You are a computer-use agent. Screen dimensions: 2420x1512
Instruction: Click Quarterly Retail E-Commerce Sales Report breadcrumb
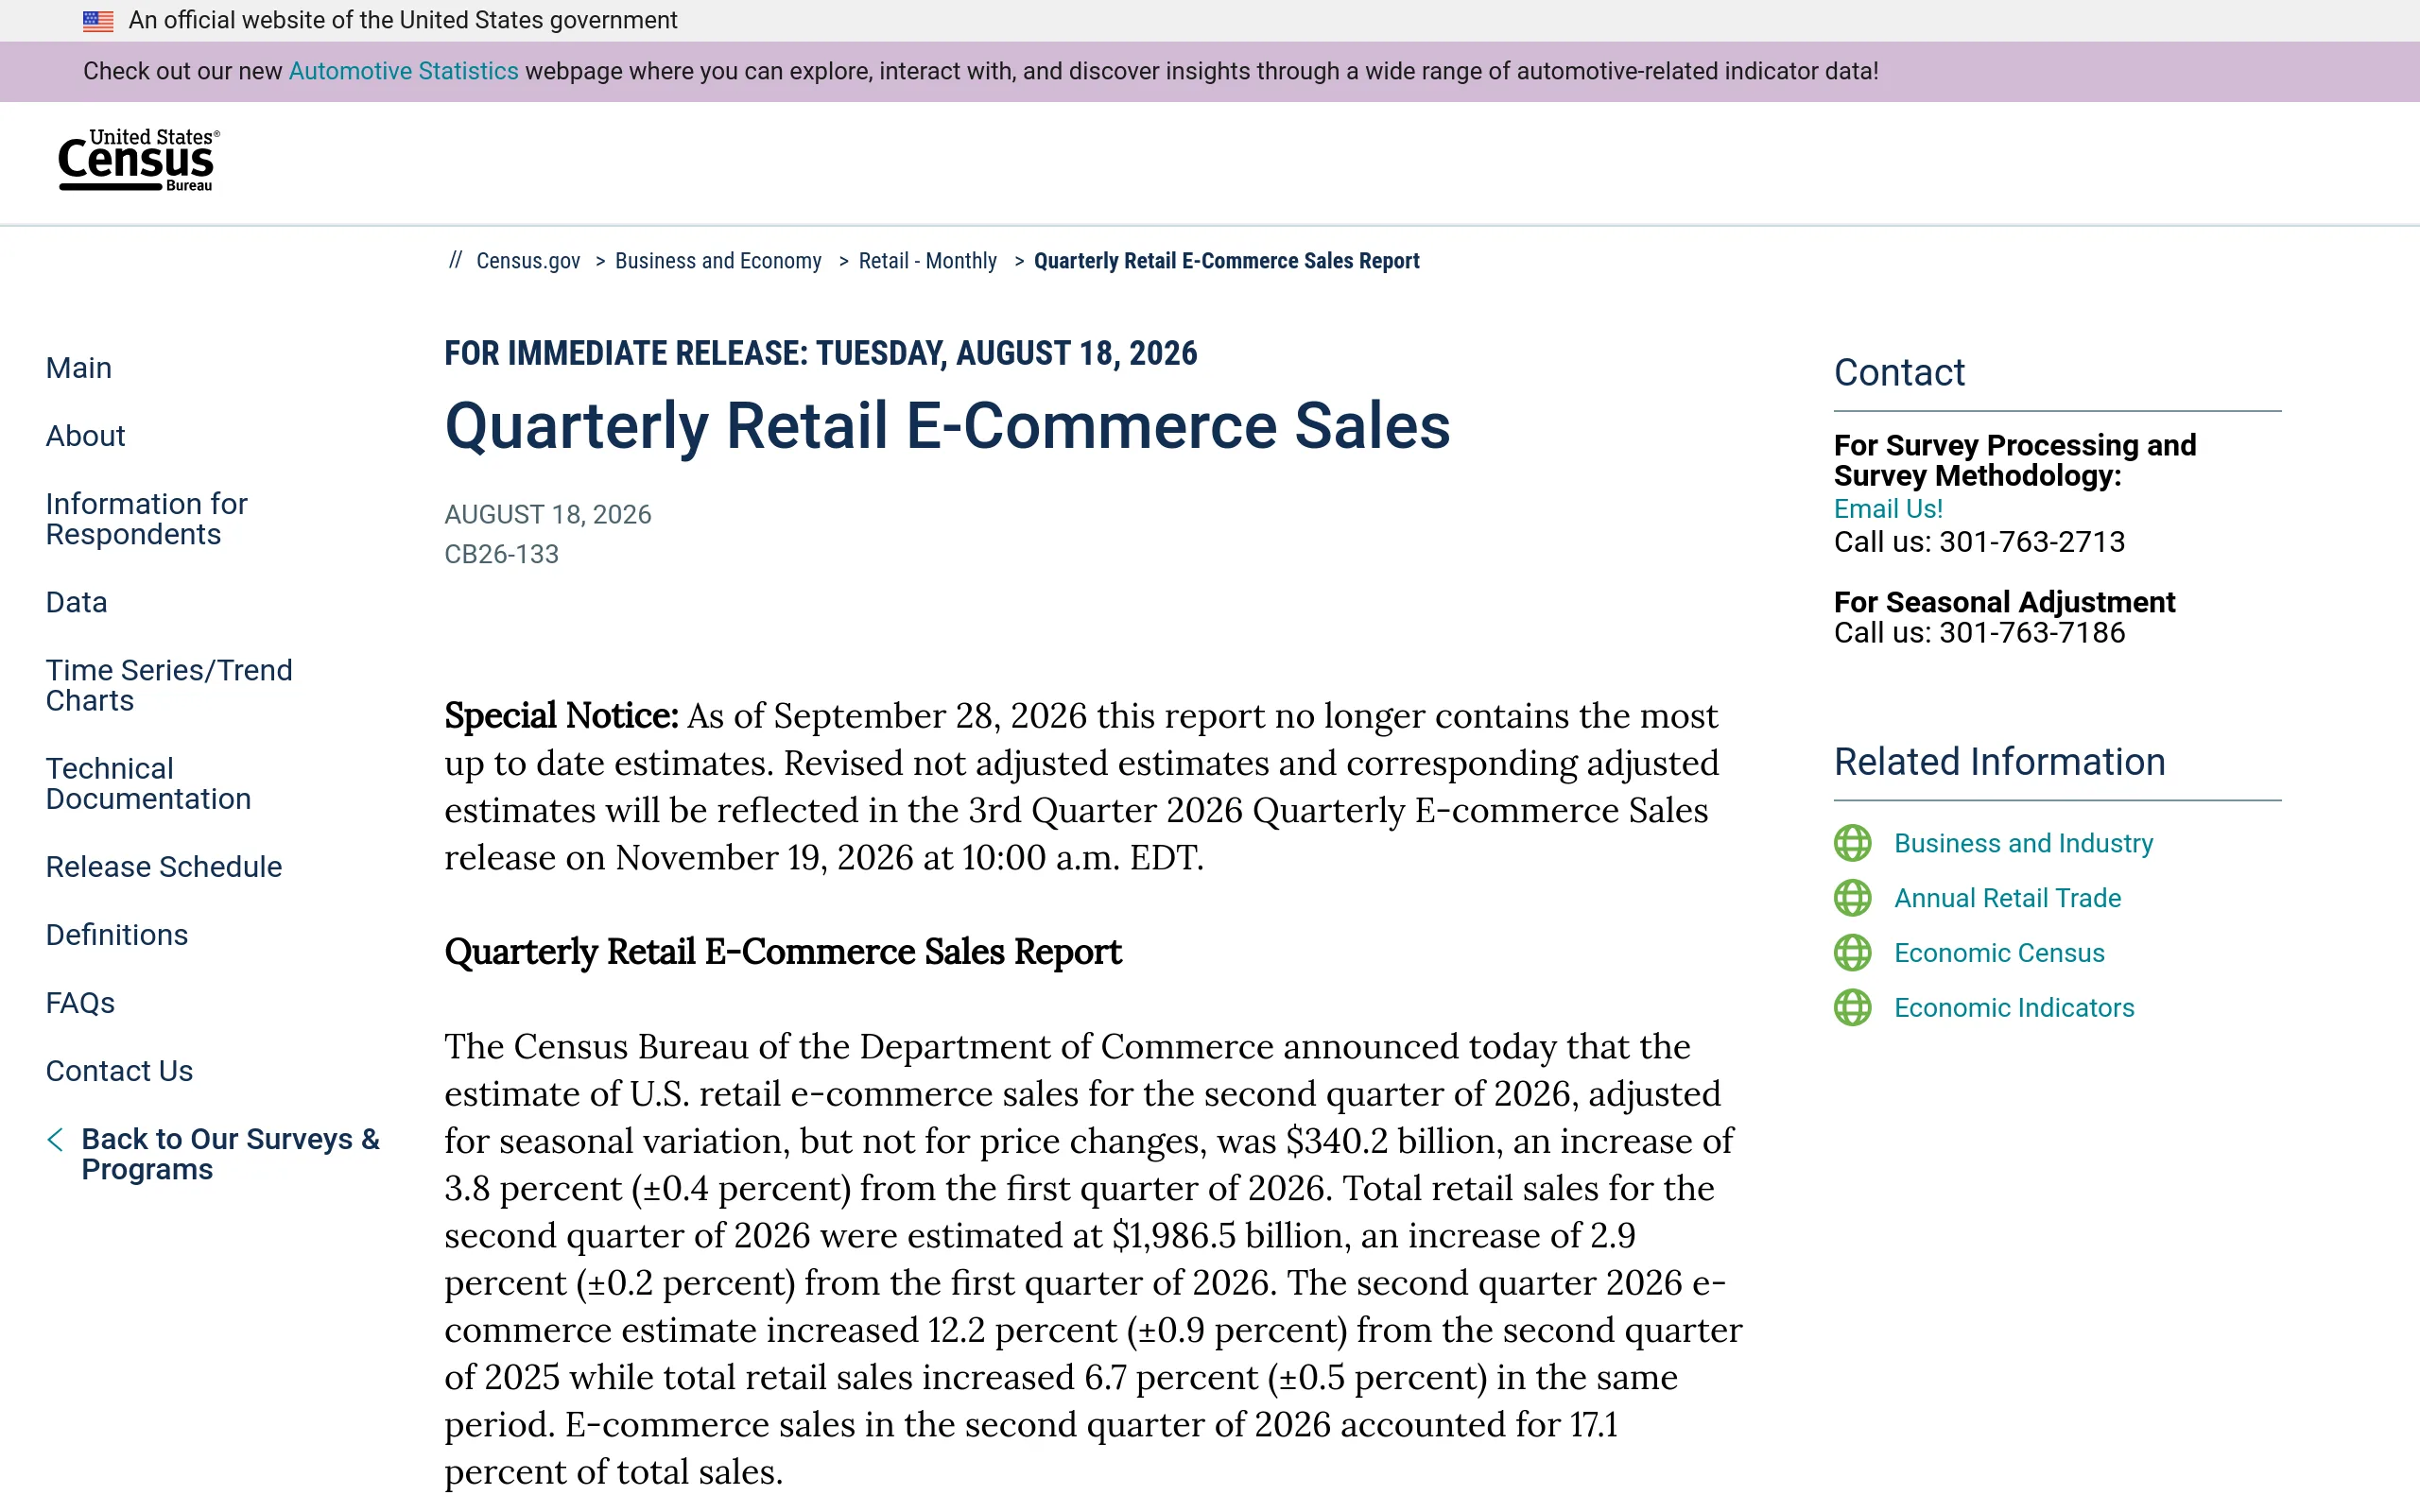click(1226, 261)
